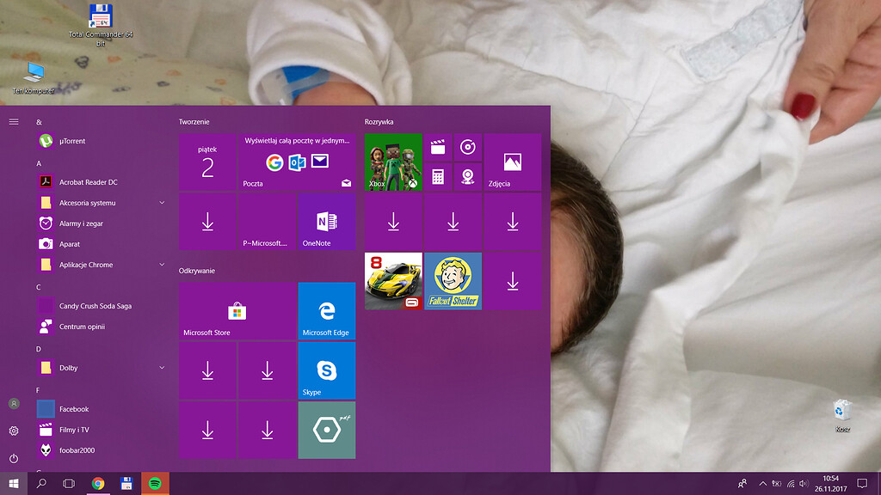Open the Poczta mail tile

297,162
